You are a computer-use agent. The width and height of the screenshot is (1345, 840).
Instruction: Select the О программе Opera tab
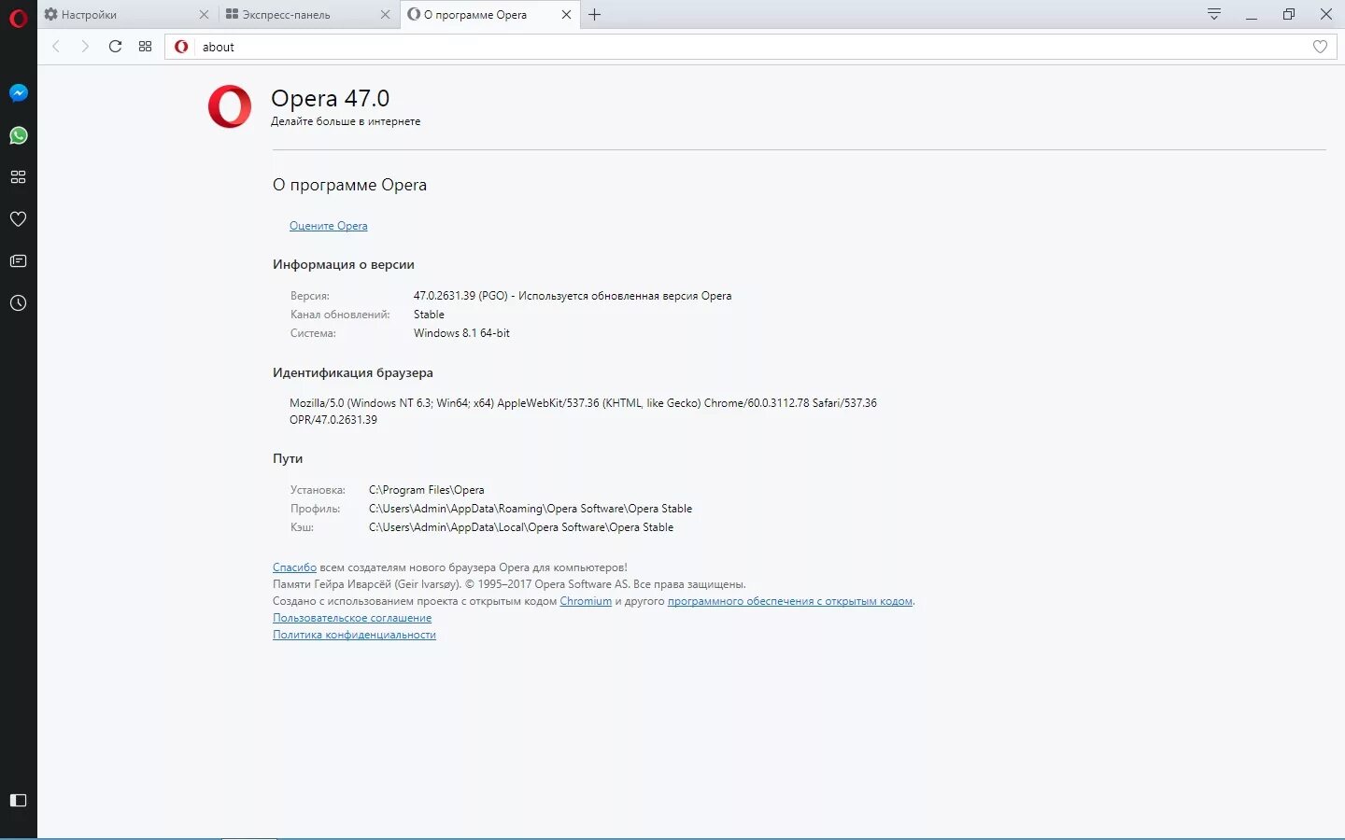[x=490, y=14]
